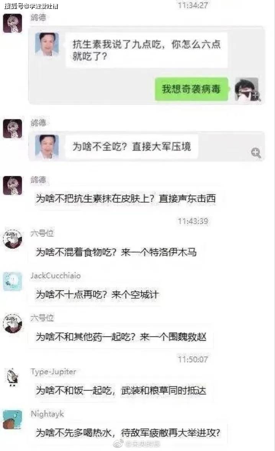Open 鸽德's avatar next to the 抗生素 screenshot
This screenshot has height=451, width=275.
click(12, 23)
